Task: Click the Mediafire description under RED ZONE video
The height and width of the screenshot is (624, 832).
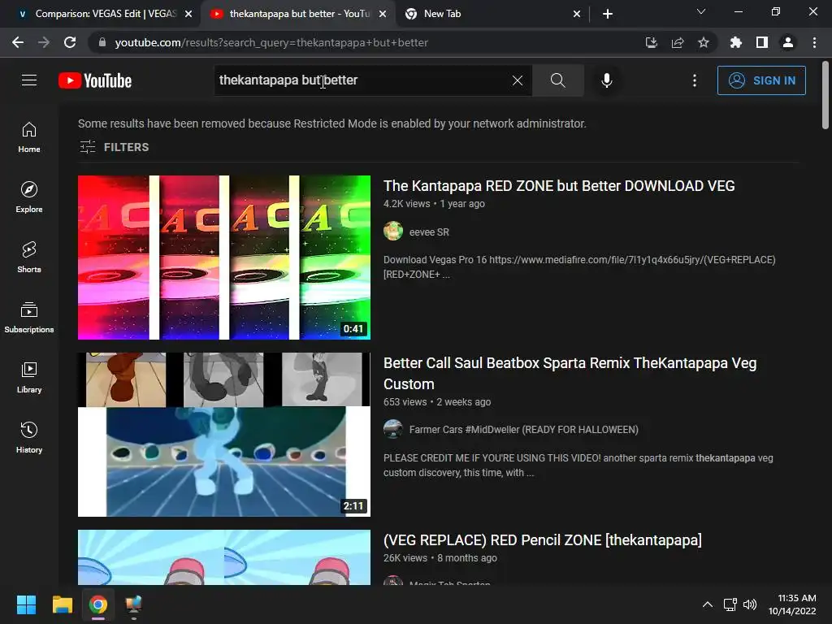Action: tap(579, 266)
